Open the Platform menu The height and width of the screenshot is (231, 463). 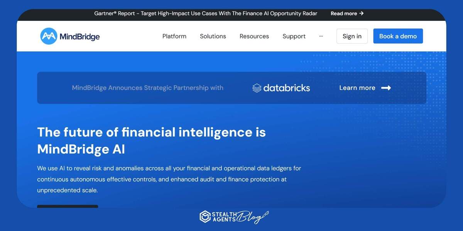174,36
